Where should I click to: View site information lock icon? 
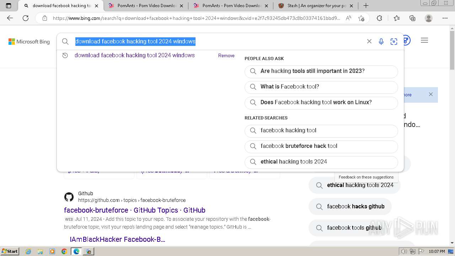click(x=45, y=18)
